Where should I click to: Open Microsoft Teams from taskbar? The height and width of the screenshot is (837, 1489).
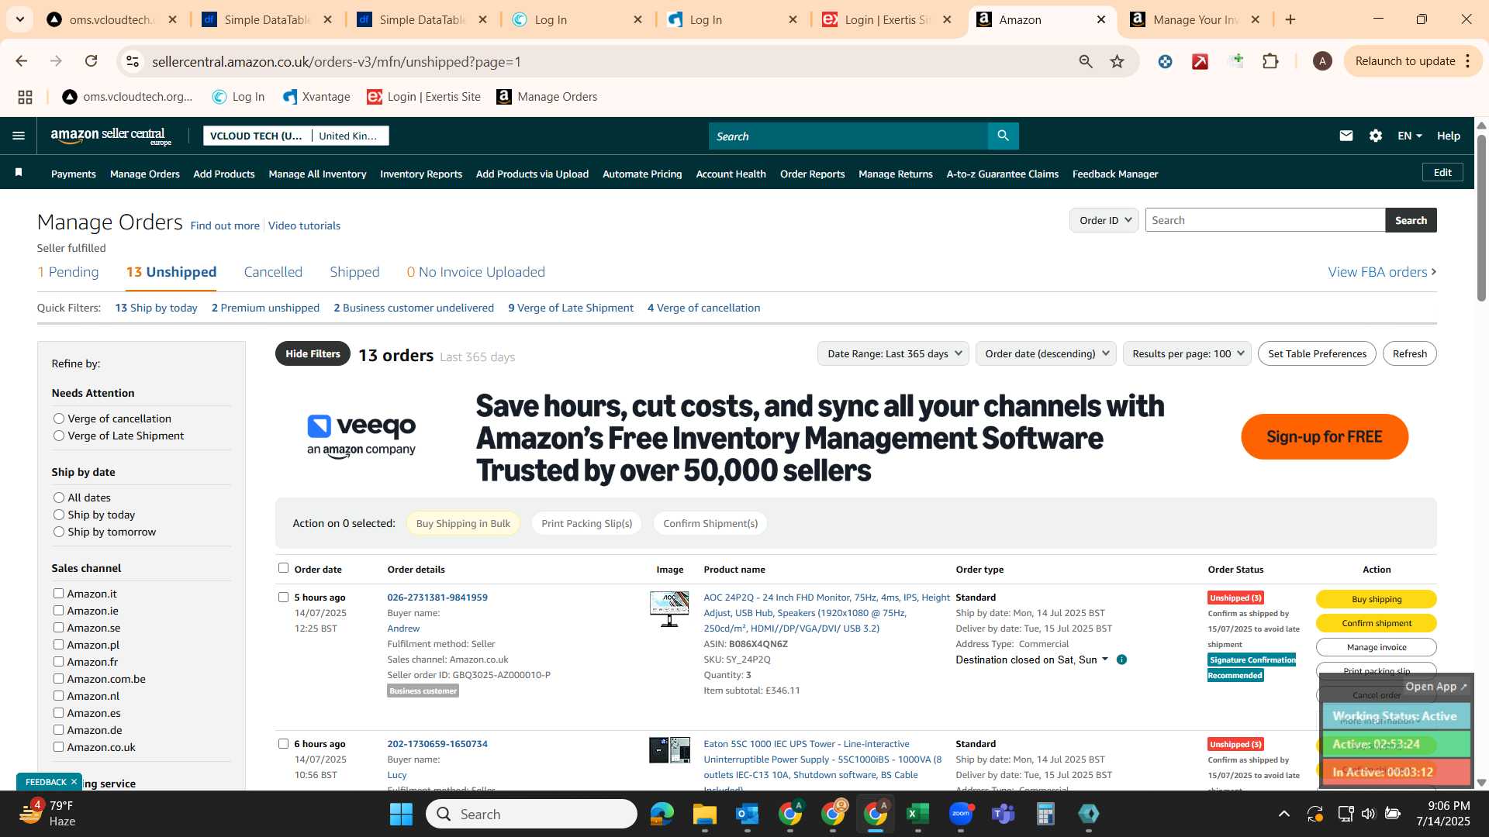[1004, 814]
